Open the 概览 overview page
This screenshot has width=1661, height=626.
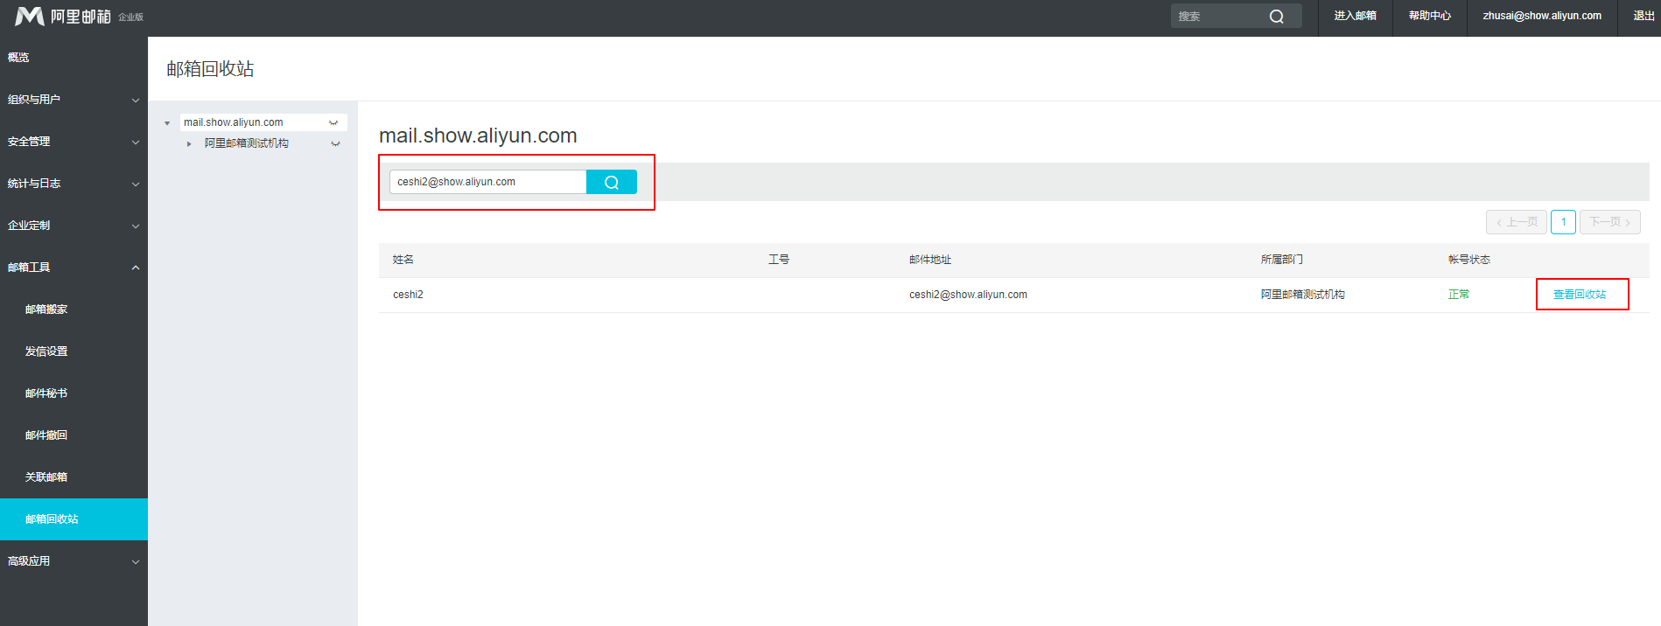click(19, 58)
